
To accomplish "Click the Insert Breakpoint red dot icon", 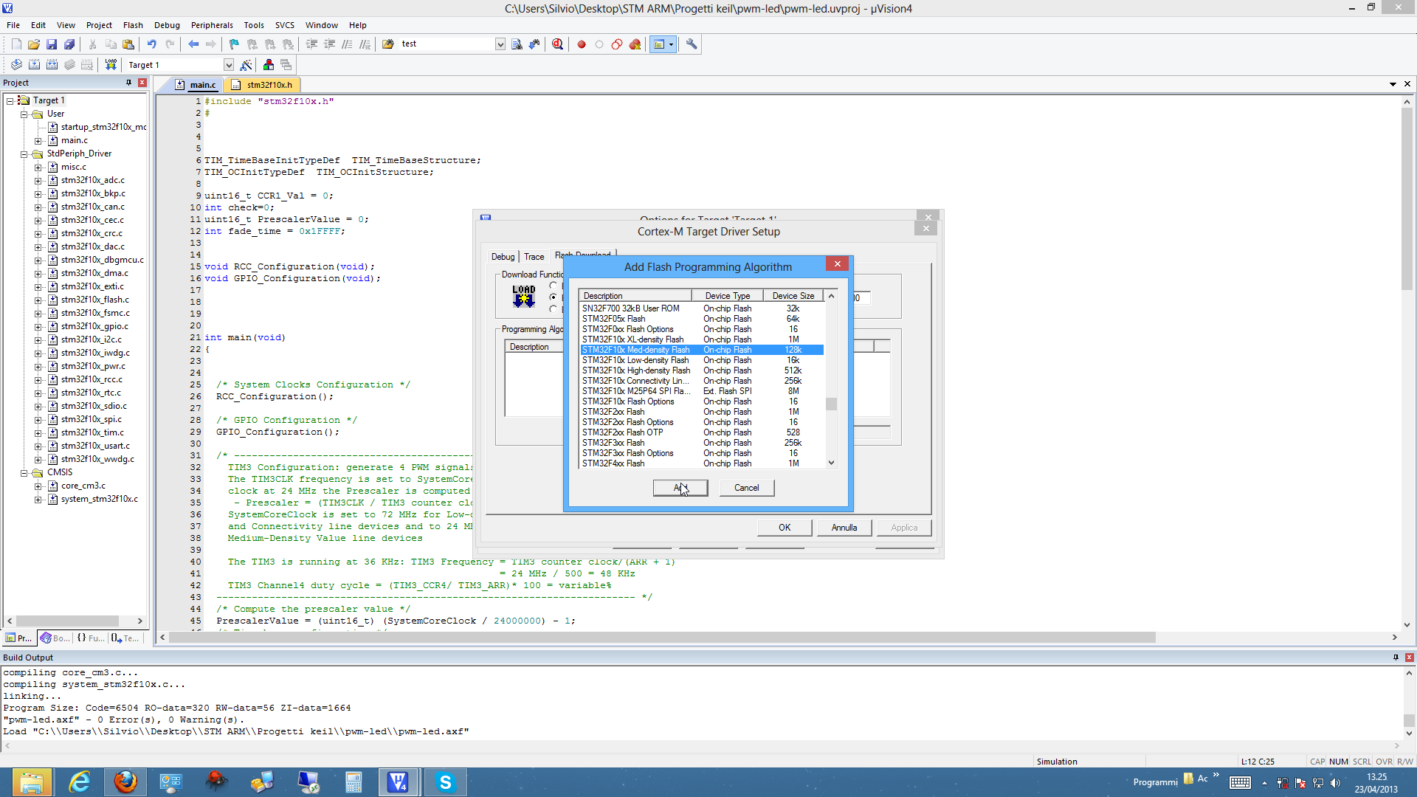I will tap(582, 44).
